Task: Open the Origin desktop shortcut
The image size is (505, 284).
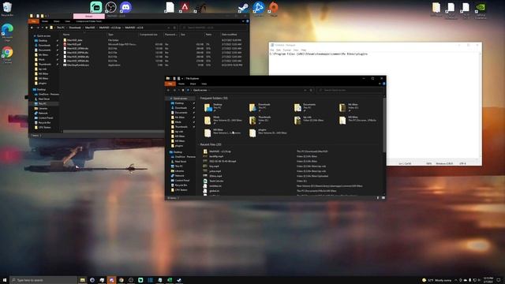Action: (273, 8)
